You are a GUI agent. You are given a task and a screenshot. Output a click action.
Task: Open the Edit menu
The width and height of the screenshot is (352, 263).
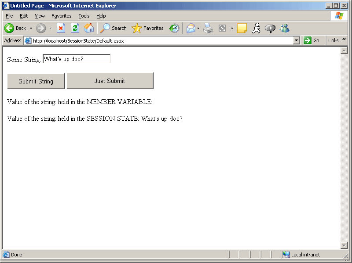tap(24, 16)
